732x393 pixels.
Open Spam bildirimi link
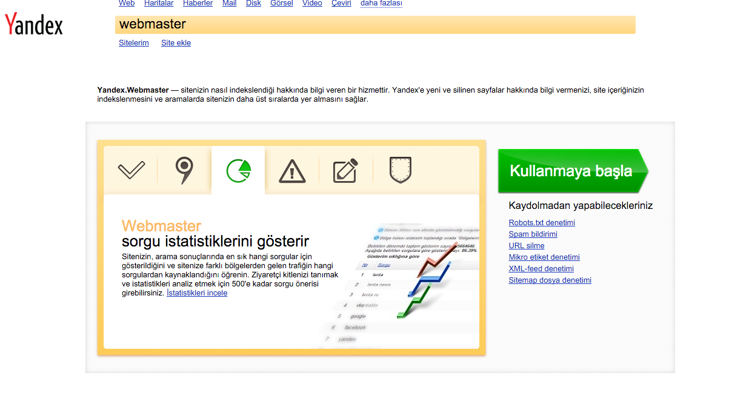[533, 234]
